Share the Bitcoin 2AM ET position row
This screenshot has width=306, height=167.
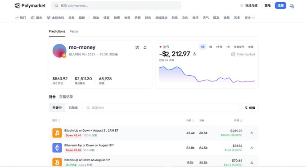(x=252, y=133)
